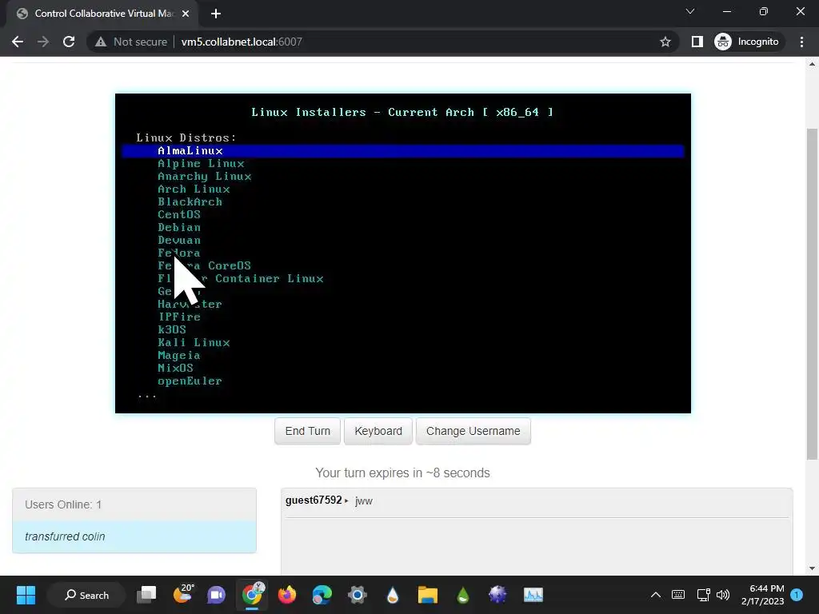Open the volume control in system tray
The height and width of the screenshot is (614, 819).
pos(723,595)
